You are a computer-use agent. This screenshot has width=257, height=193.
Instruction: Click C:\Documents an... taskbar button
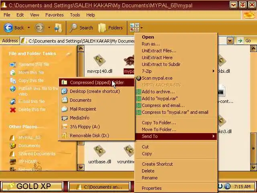[x=99, y=187]
